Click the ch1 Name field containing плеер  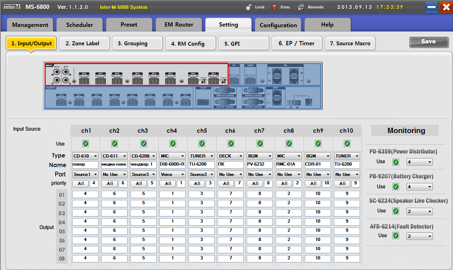tap(85, 165)
